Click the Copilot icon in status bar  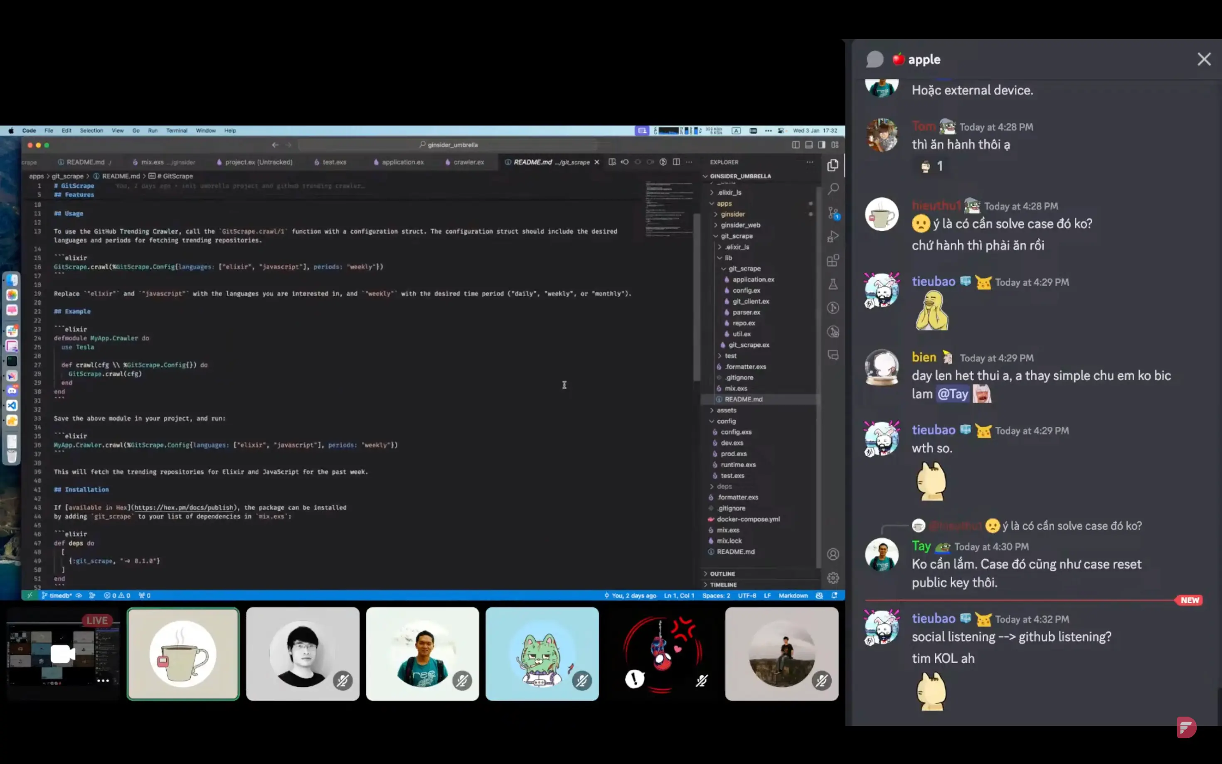[x=819, y=595]
